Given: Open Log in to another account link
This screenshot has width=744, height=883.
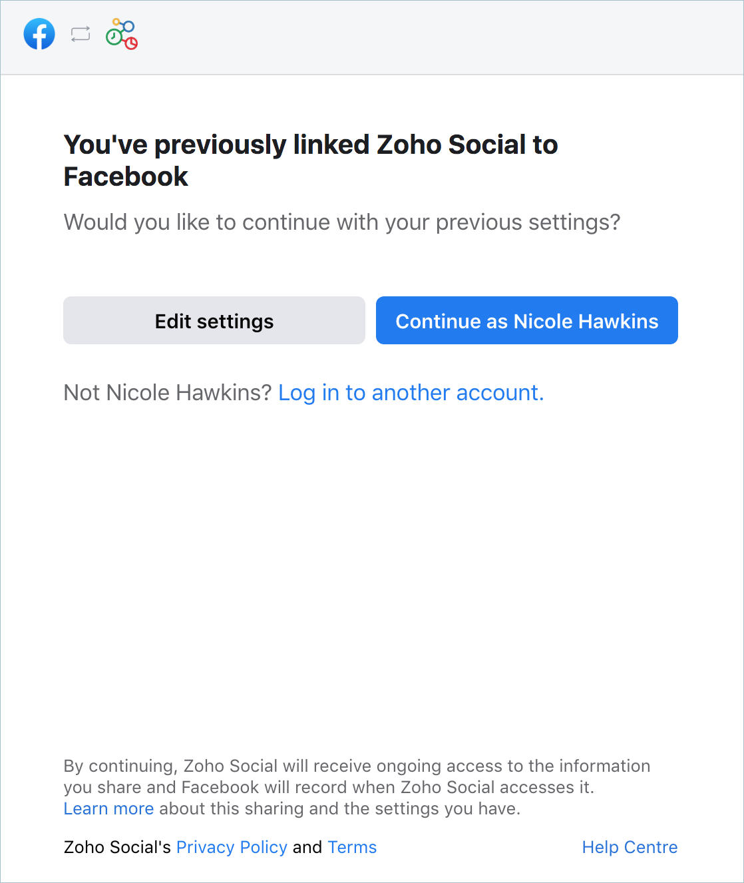Looking at the screenshot, I should (x=411, y=393).
